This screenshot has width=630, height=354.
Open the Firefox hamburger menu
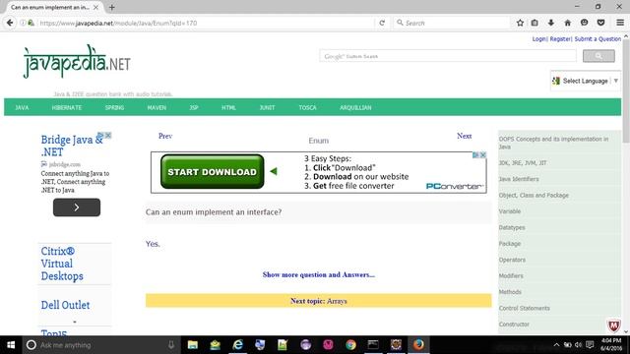coord(620,23)
